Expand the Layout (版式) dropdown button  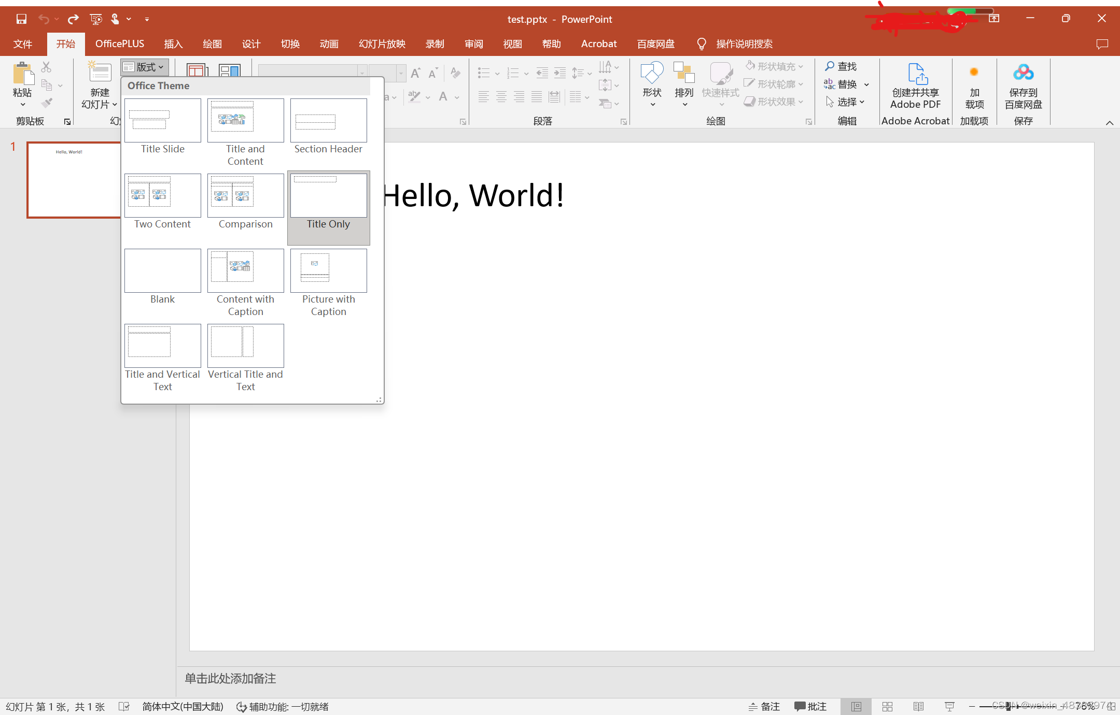145,67
